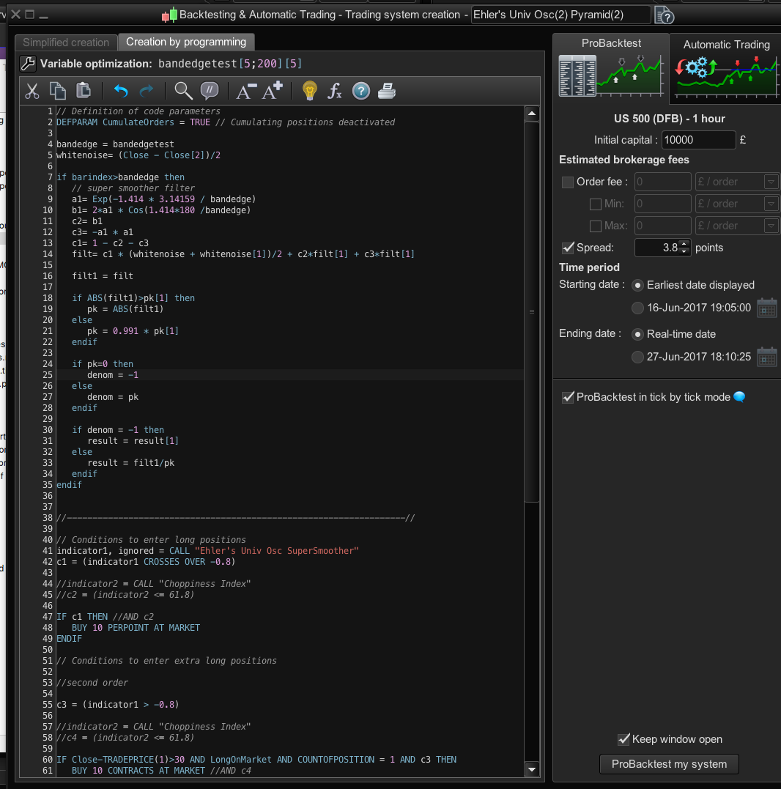The height and width of the screenshot is (789, 781).
Task: Switch to the Simplified creation tab
Action: coord(66,42)
